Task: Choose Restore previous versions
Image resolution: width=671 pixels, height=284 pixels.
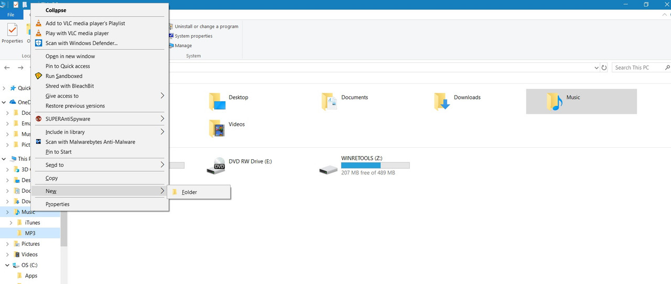Action: pyautogui.click(x=100, y=106)
